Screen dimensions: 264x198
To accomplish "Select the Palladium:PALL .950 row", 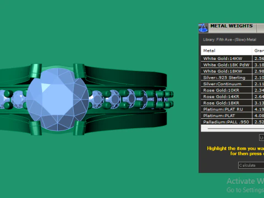I will tap(233, 122).
